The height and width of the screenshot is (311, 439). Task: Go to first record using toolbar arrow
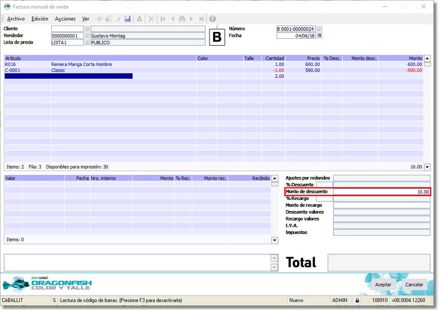[x=162, y=19]
